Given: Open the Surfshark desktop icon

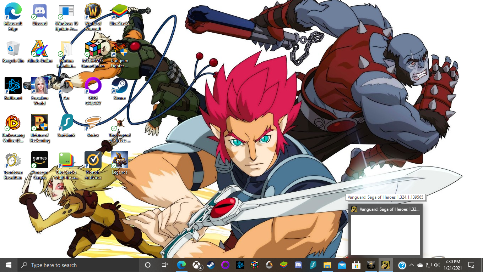Looking at the screenshot, I should [66, 123].
